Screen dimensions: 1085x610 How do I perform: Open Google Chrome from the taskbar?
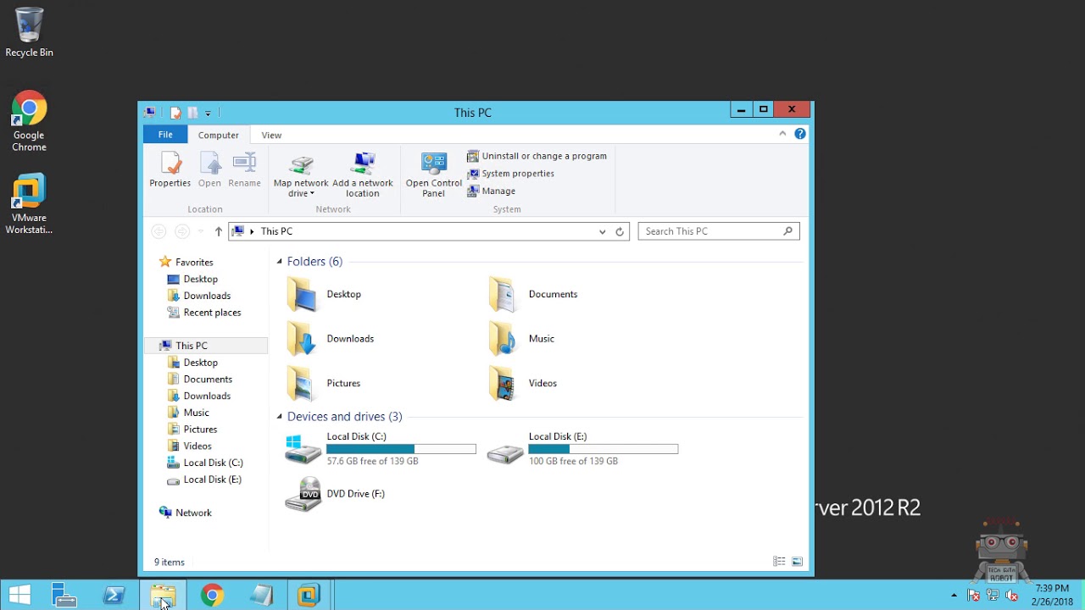pyautogui.click(x=212, y=595)
